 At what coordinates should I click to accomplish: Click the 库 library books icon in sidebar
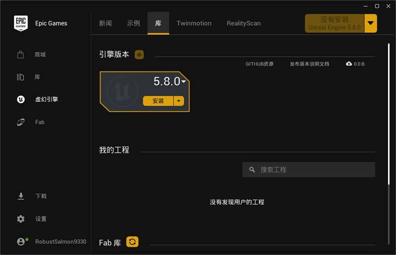pyautogui.click(x=20, y=77)
